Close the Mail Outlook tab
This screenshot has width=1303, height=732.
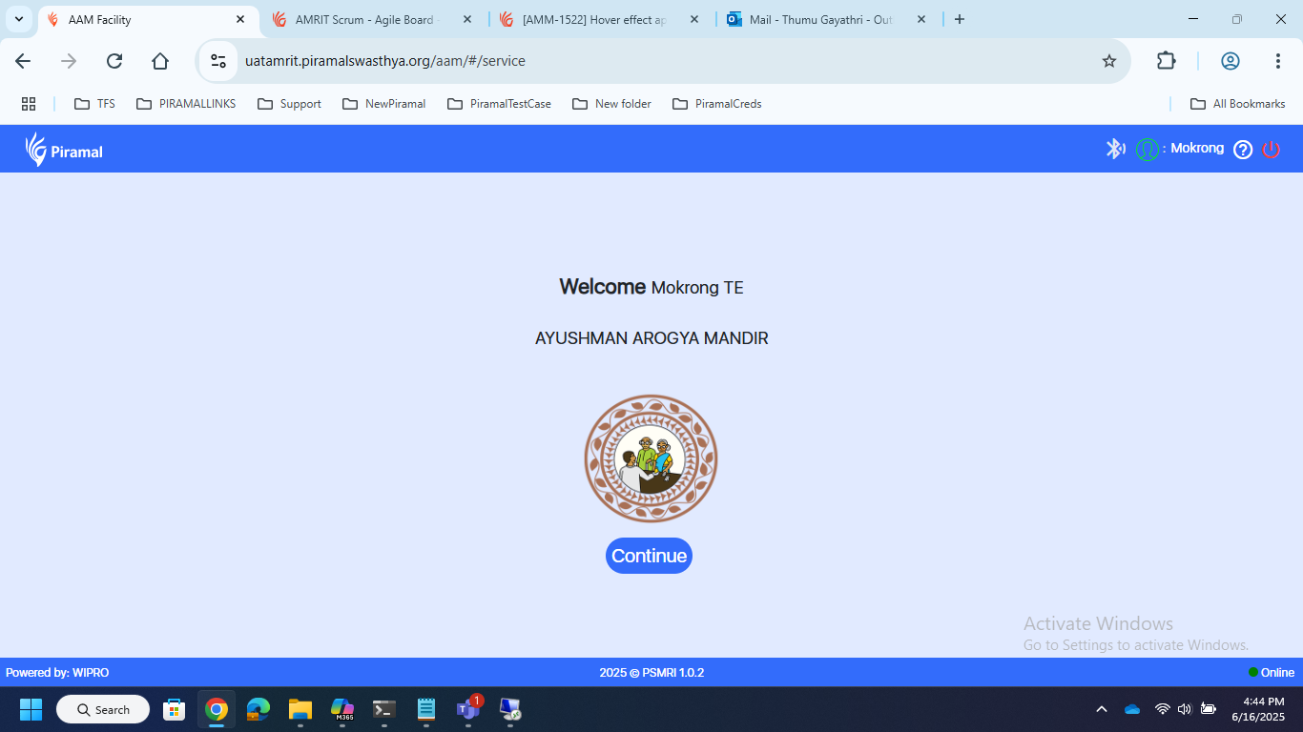click(x=921, y=19)
